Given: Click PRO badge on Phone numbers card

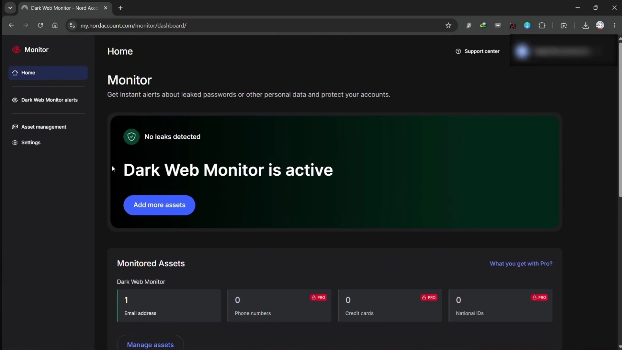Looking at the screenshot, I should coord(318,297).
